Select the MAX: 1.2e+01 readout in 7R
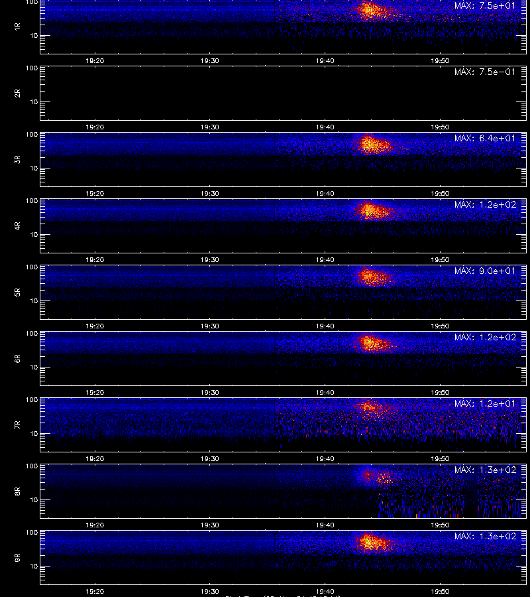The width and height of the screenshot is (530, 597). (x=485, y=403)
